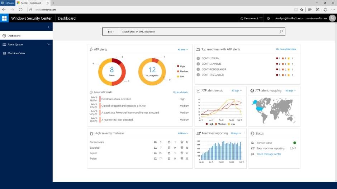Select Dashboard in sidebar
Screen dimensions: 337x189
click(14, 36)
